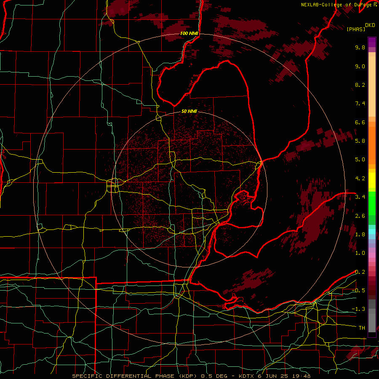The width and height of the screenshot is (379, 379).
Task: Select the 5.0 scale value
Action: 360,160
